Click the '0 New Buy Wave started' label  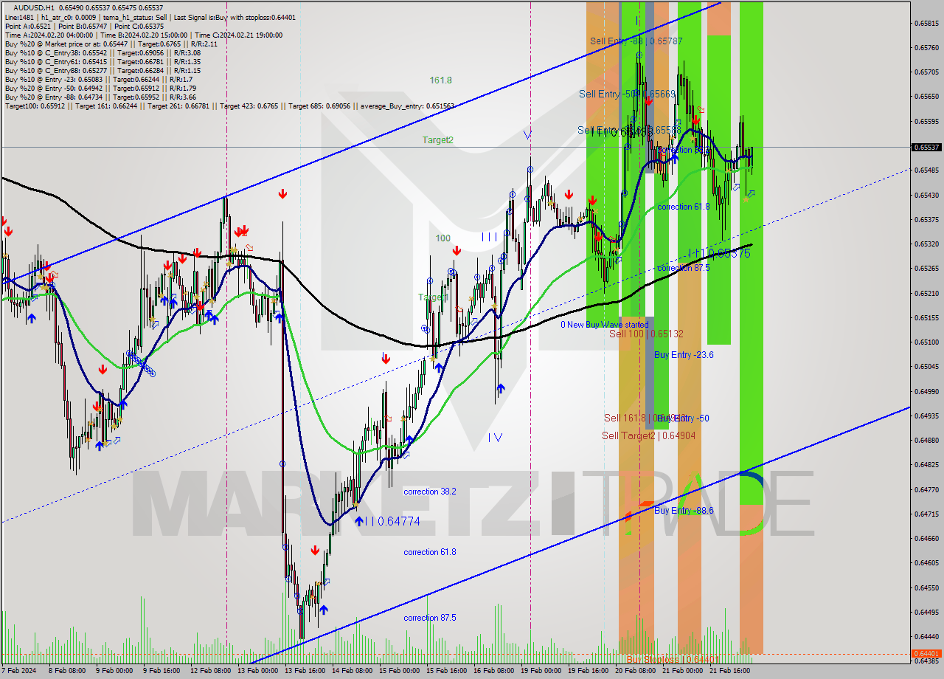click(x=604, y=325)
